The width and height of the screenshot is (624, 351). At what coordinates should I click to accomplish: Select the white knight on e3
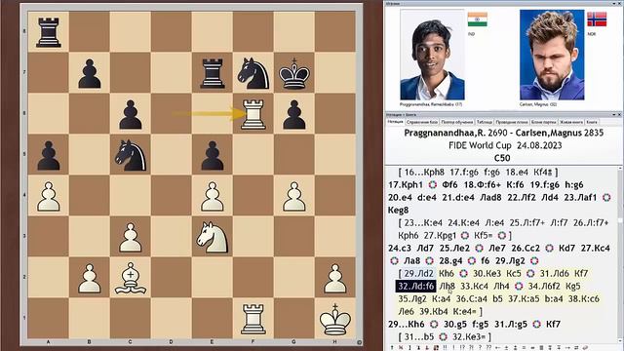tap(213, 237)
